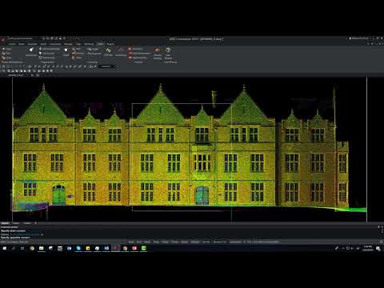Open File Explorer from the taskbar

coord(42,248)
